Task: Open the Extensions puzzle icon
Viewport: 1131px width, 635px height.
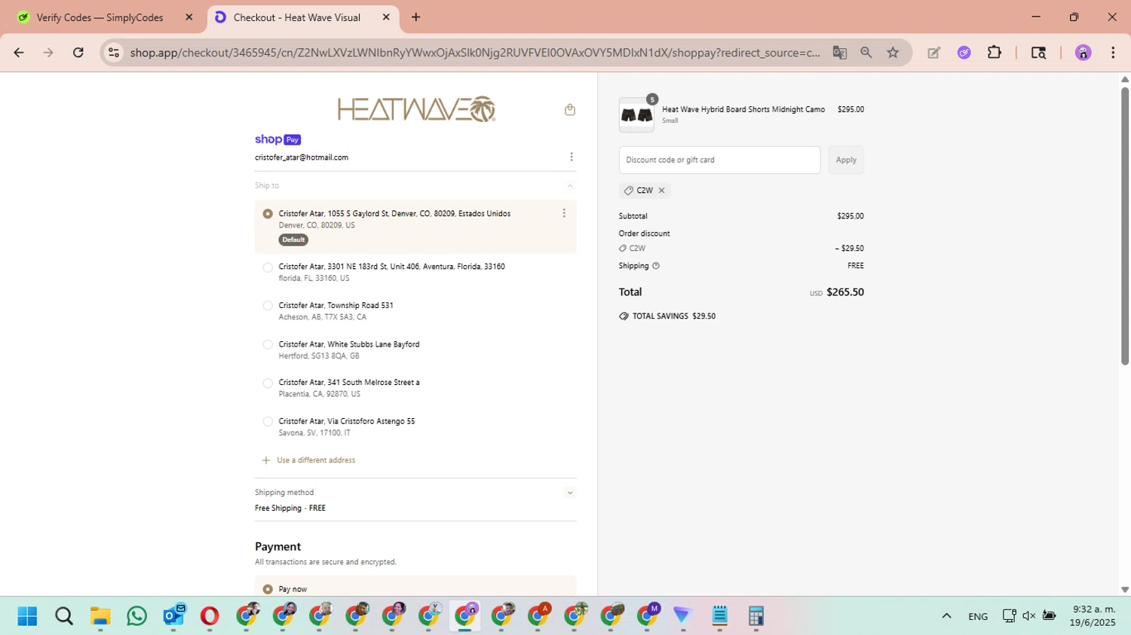Action: pos(995,52)
